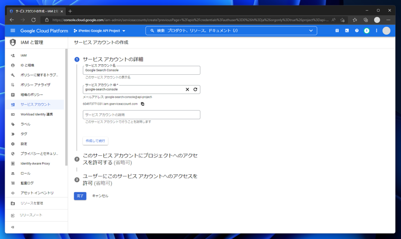Open browser settings and more menu

pos(388,20)
